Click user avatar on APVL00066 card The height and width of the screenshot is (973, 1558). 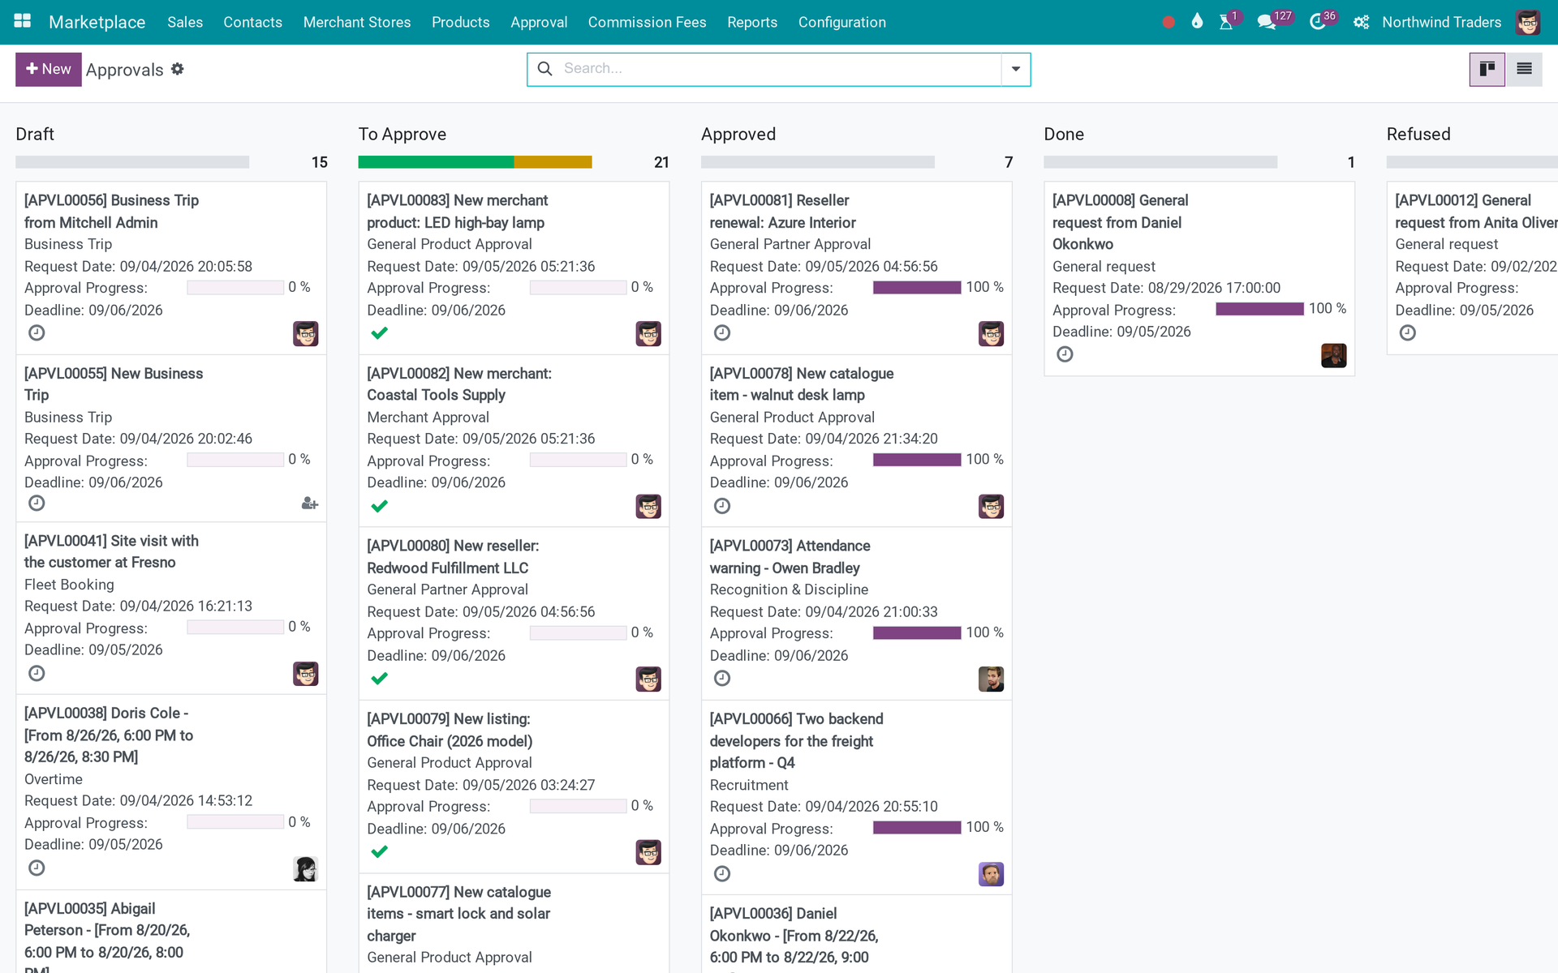pos(991,874)
